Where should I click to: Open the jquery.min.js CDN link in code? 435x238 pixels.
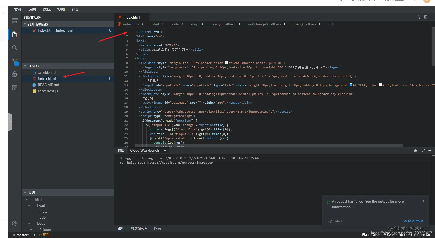point(217,112)
